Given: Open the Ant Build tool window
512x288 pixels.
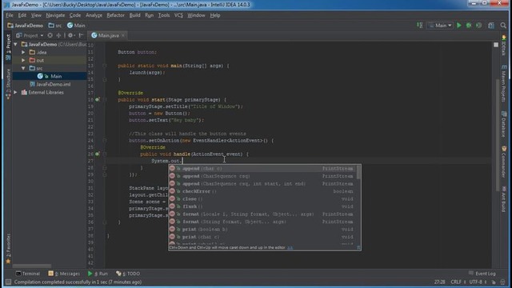Looking at the screenshot, I should 503,199.
